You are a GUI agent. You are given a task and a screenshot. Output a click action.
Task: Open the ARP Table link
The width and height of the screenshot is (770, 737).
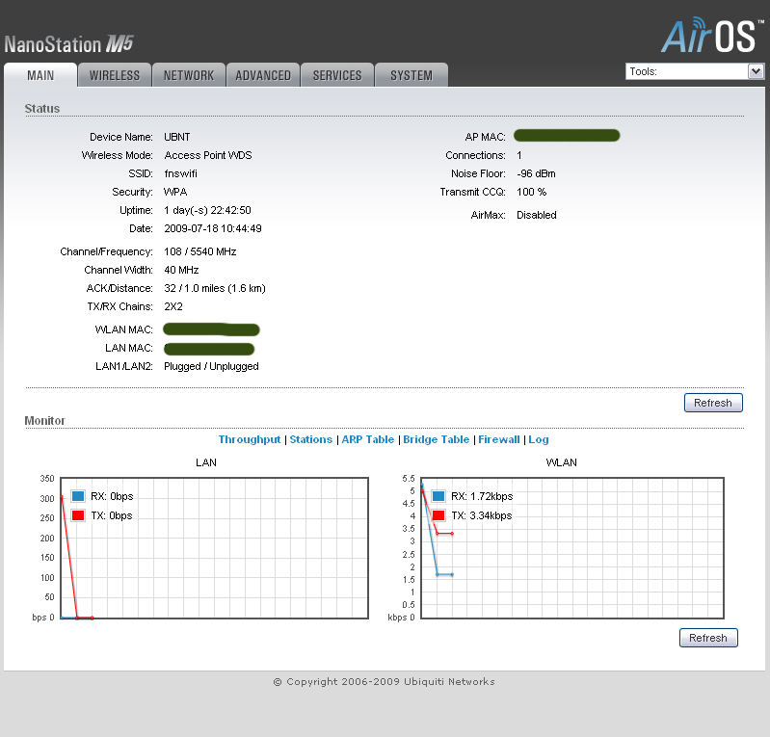[x=368, y=439]
